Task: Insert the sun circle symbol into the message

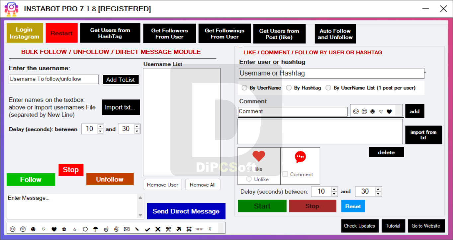Action: pos(85,229)
